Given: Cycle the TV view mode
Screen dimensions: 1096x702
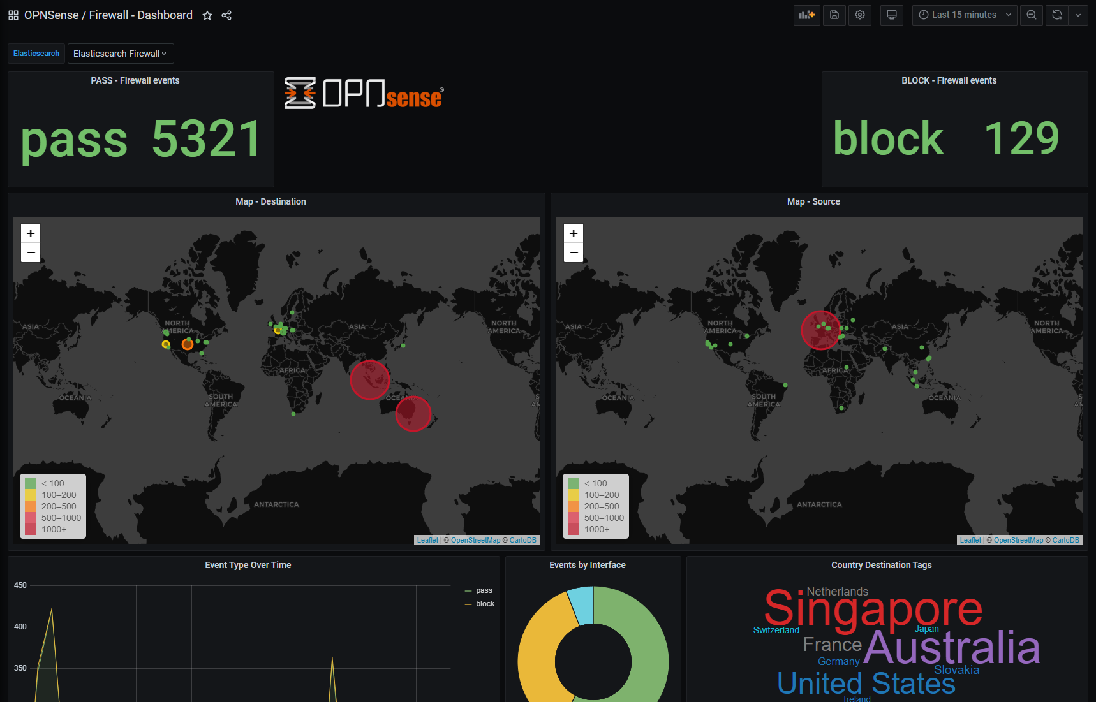Looking at the screenshot, I should click(892, 15).
